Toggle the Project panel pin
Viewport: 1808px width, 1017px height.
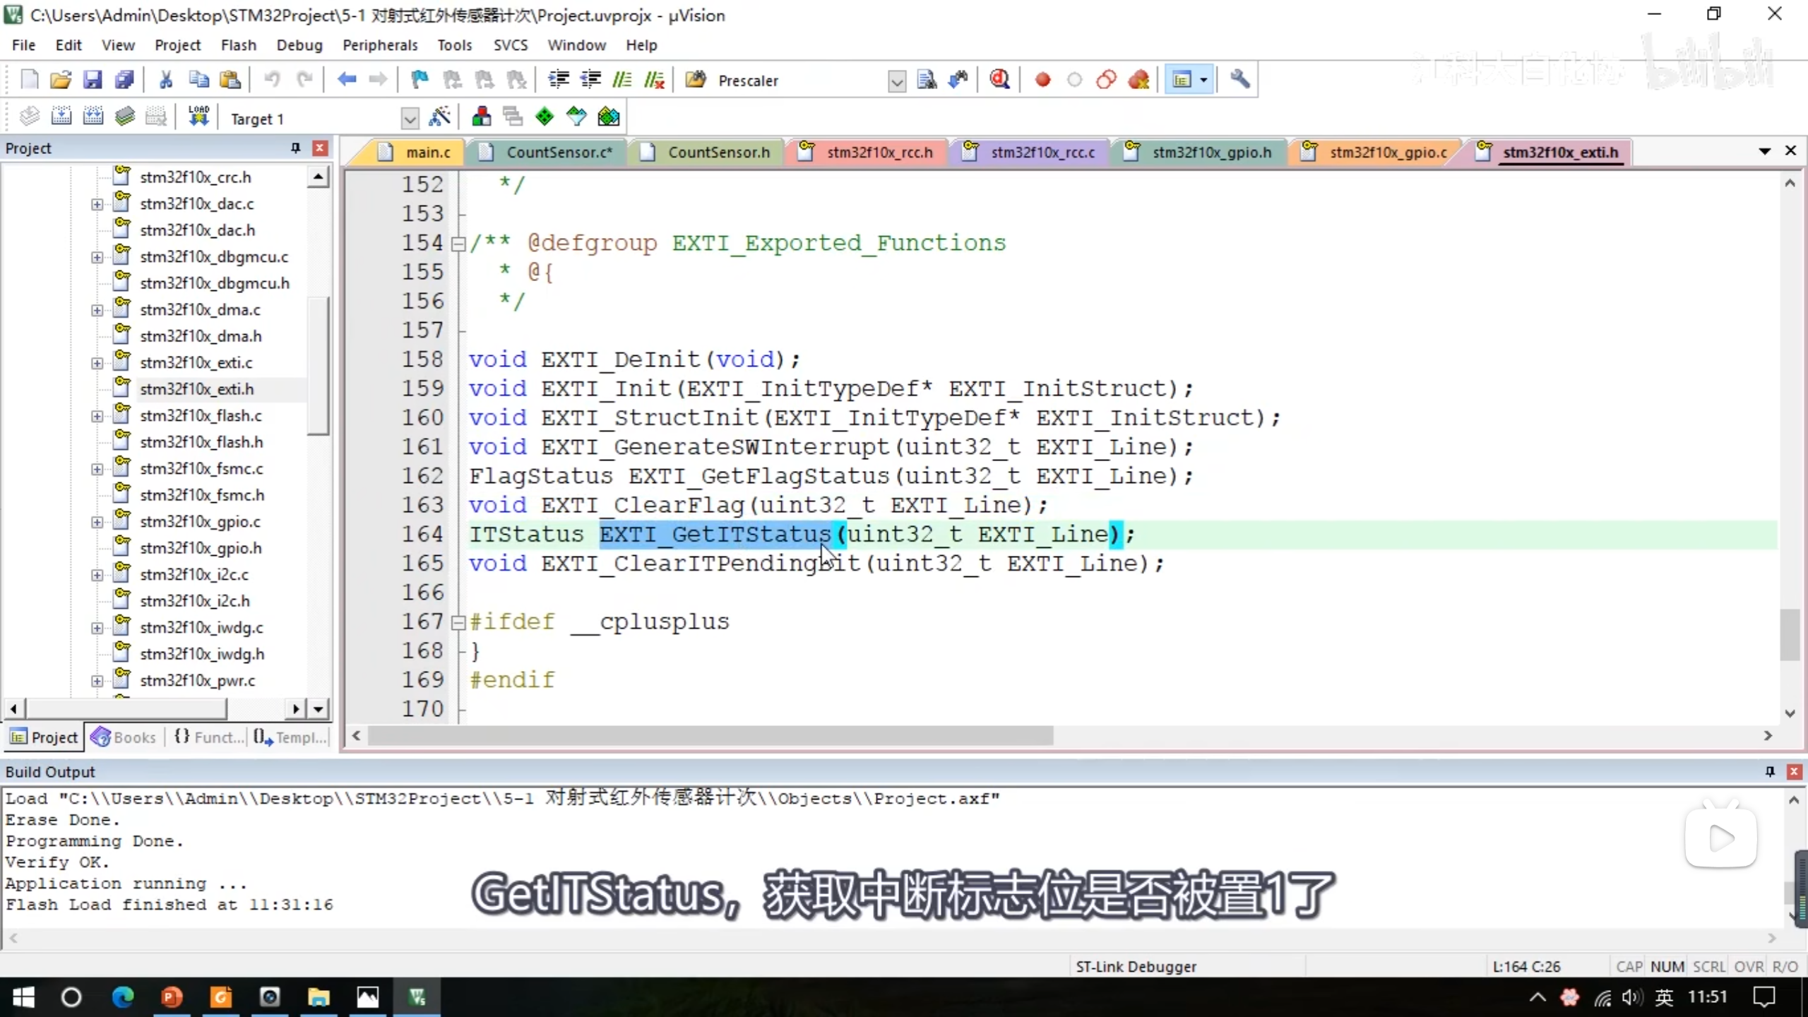click(x=295, y=148)
